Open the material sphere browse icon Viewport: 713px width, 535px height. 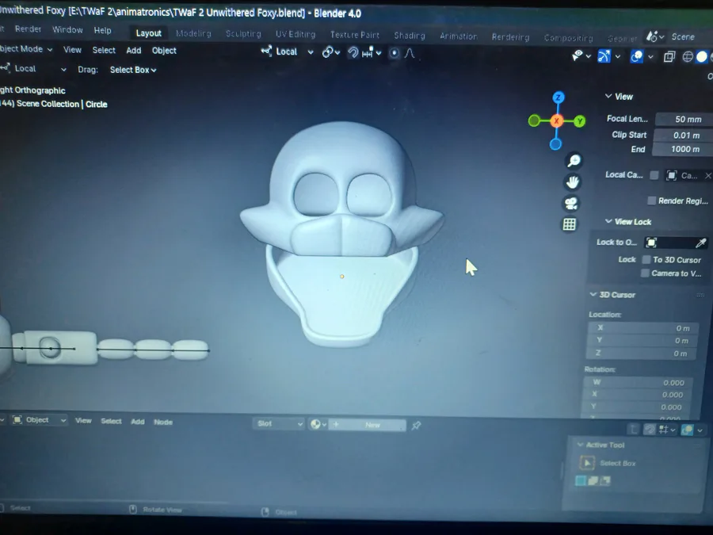coord(318,425)
